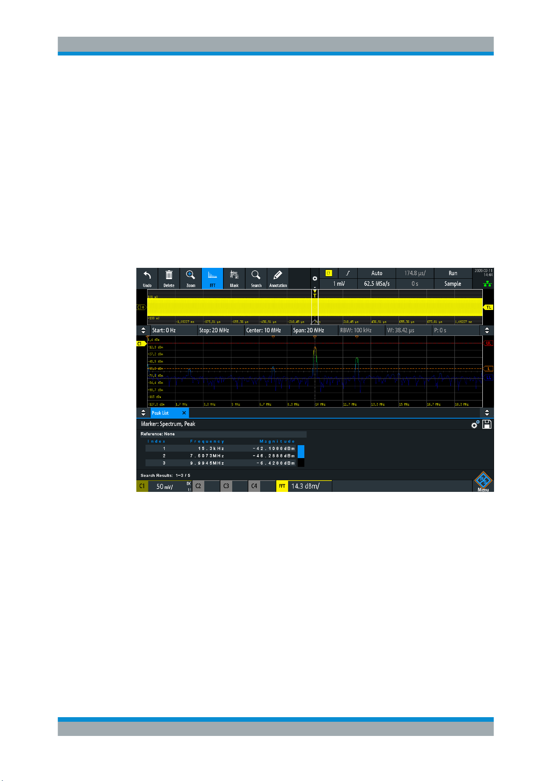Click the Run acquisition button
The height and width of the screenshot is (781, 552).
453,273
